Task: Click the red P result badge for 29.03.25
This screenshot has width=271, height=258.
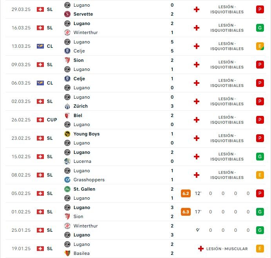Action: pos(260,9)
